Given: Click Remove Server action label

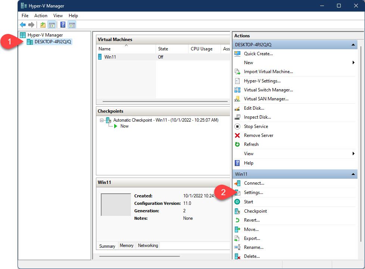Looking at the screenshot, I should [x=258, y=135].
